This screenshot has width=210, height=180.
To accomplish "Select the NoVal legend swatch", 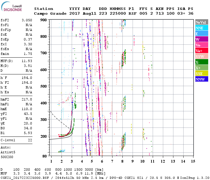I will coord(201,22).
